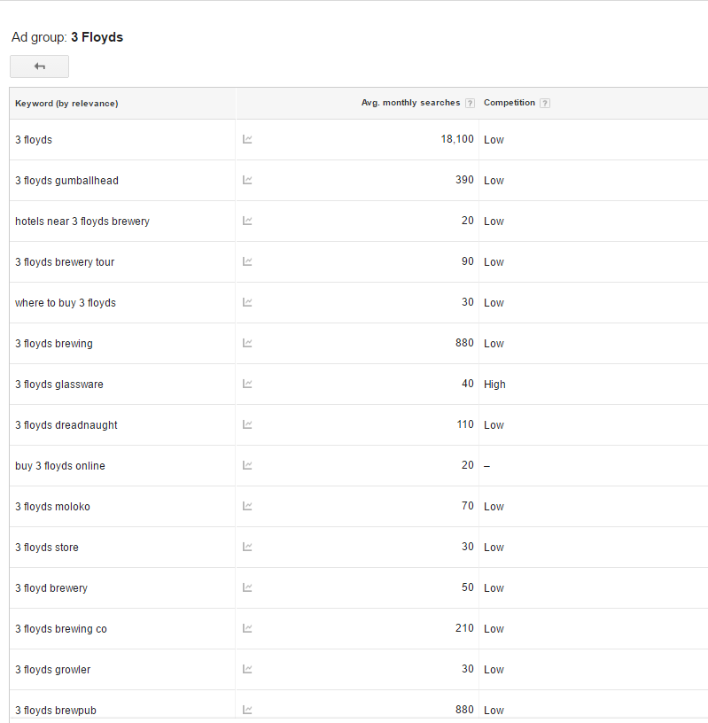The width and height of the screenshot is (708, 723).
Task: Select keyword '3 floyds brewery tour'
Action: tap(65, 262)
